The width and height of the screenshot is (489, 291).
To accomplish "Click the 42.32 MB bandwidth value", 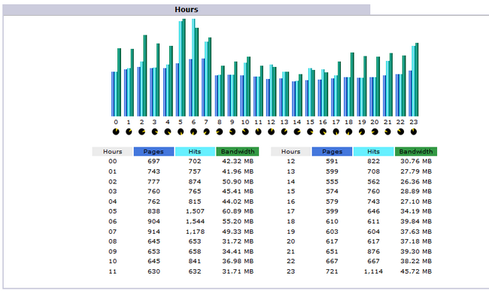I will pyautogui.click(x=238, y=162).
